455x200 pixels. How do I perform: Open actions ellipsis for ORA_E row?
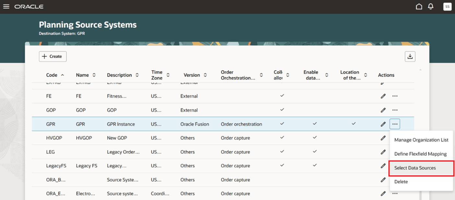point(395,193)
